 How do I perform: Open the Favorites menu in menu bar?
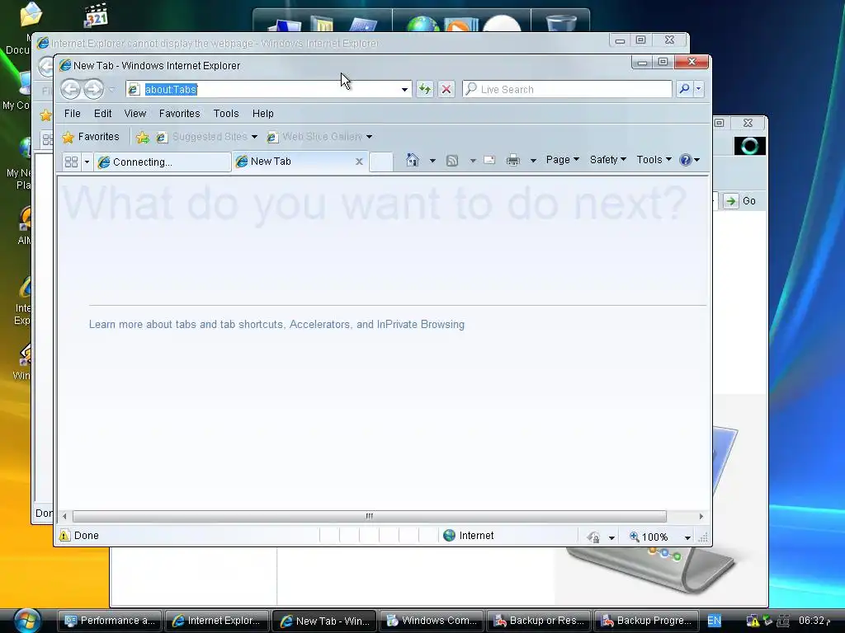point(179,114)
